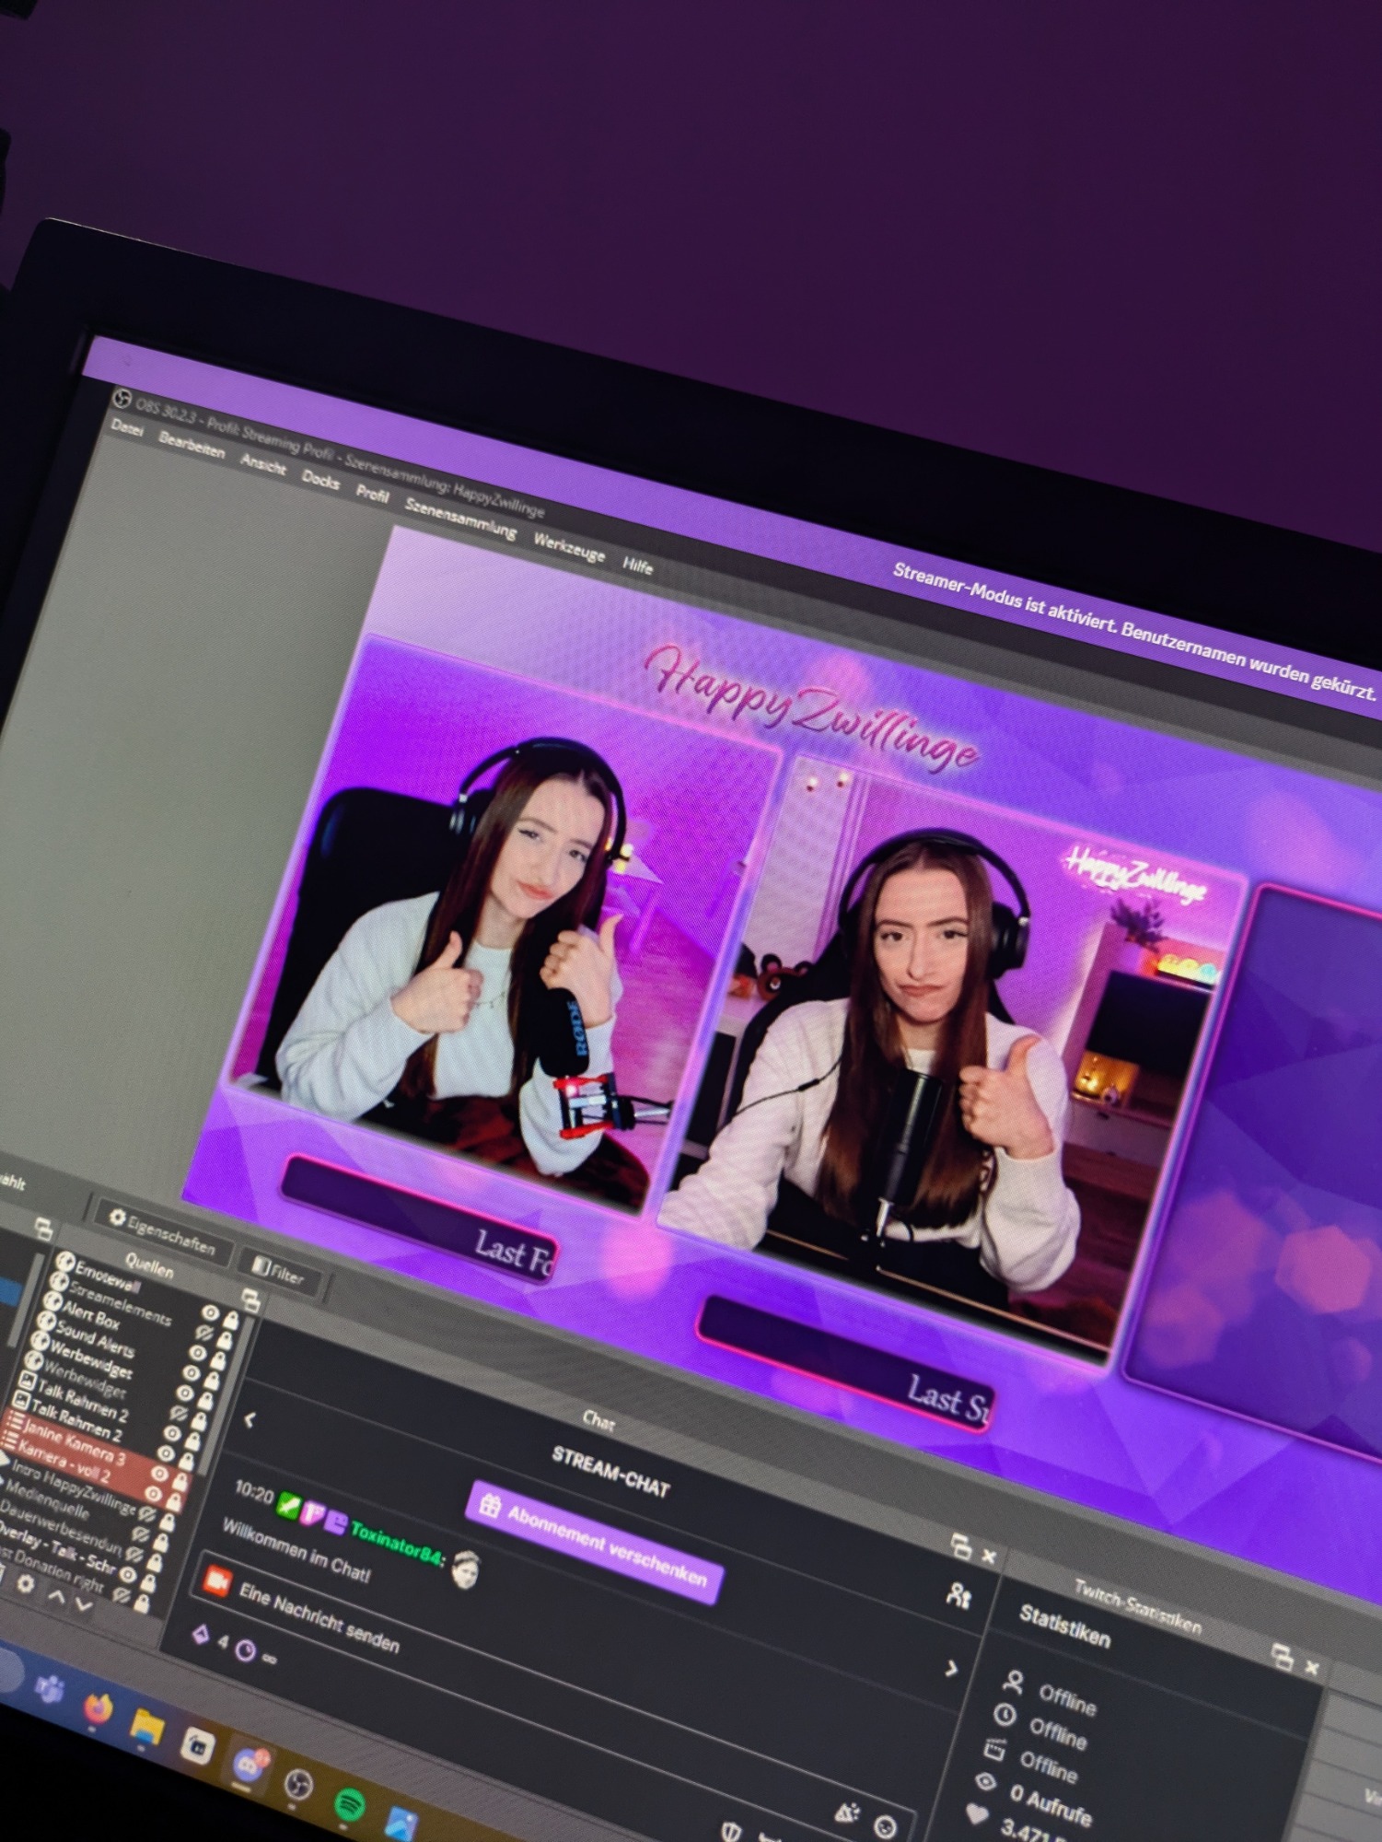Collapse the chat with left chevron

pyautogui.click(x=250, y=1420)
